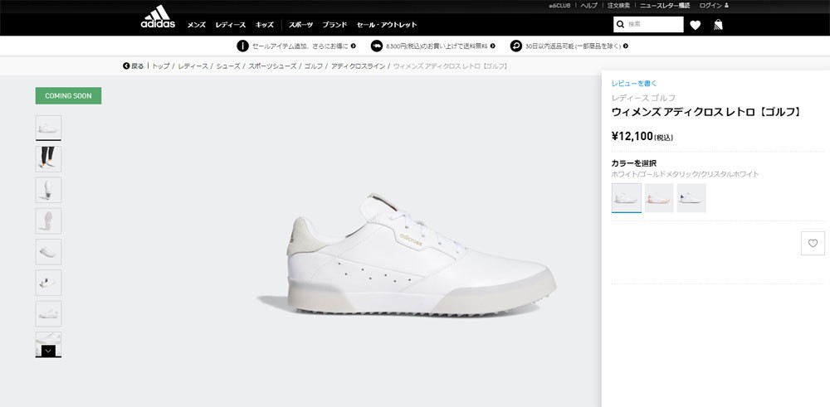The height and width of the screenshot is (407, 830).
Task: Expand the free shipping info arrow
Action: click(x=492, y=46)
